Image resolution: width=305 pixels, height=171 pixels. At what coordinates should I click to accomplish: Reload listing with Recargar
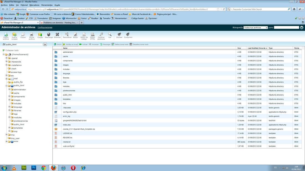coord(105,44)
